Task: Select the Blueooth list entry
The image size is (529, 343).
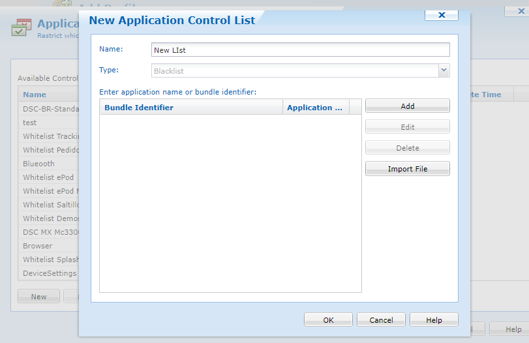Action: pyautogui.click(x=39, y=164)
